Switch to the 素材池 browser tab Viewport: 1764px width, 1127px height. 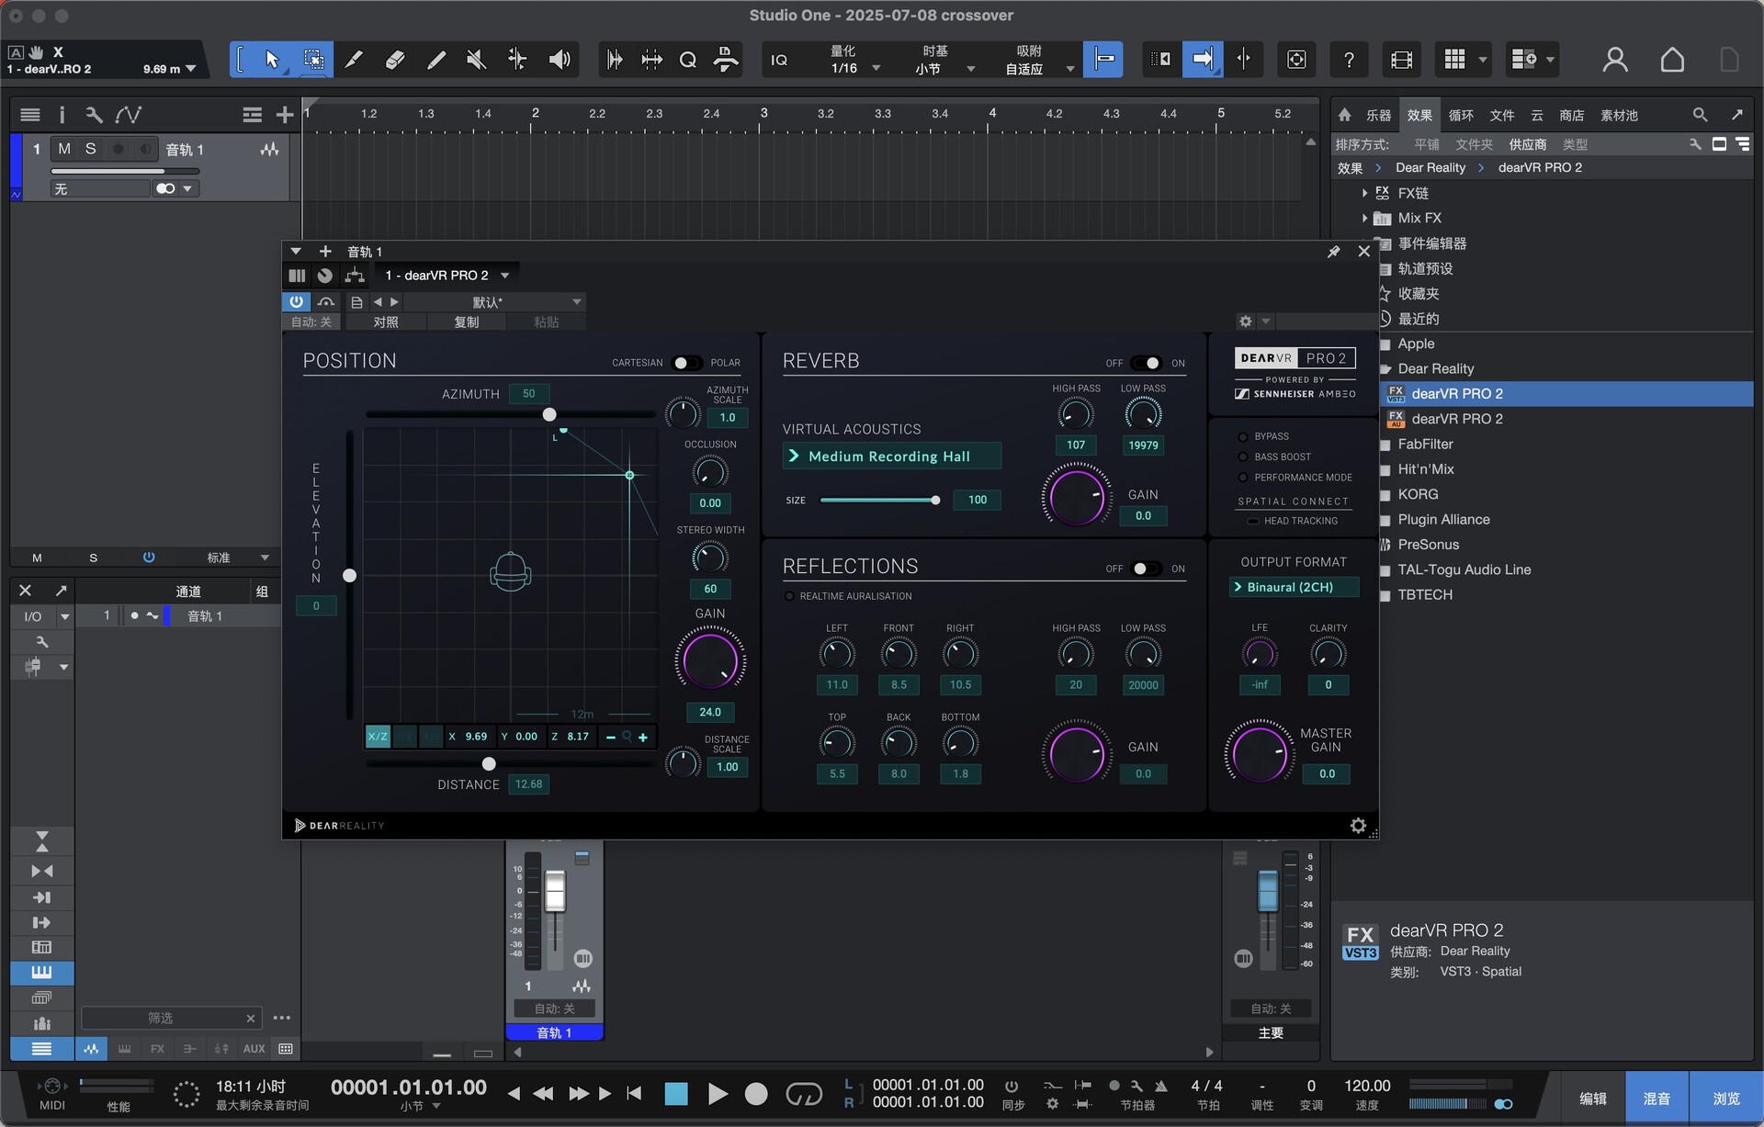(1619, 116)
